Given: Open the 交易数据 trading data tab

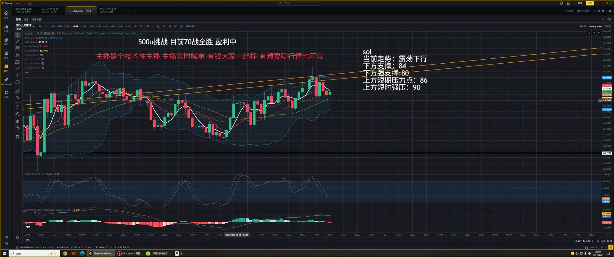Looking at the screenshot, I should (x=36, y=20).
